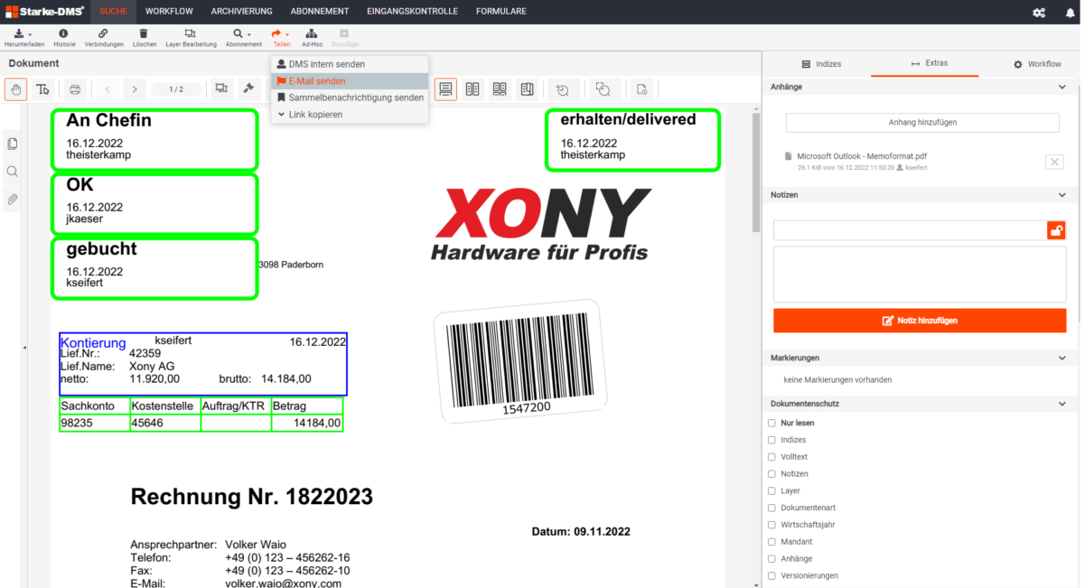Enable Layer checkbox
The width and height of the screenshot is (1084, 588).
(x=772, y=491)
